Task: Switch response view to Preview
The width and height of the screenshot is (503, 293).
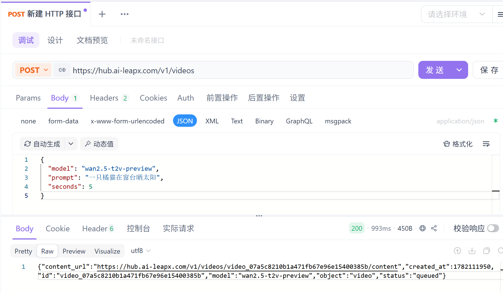Action: pos(74,251)
